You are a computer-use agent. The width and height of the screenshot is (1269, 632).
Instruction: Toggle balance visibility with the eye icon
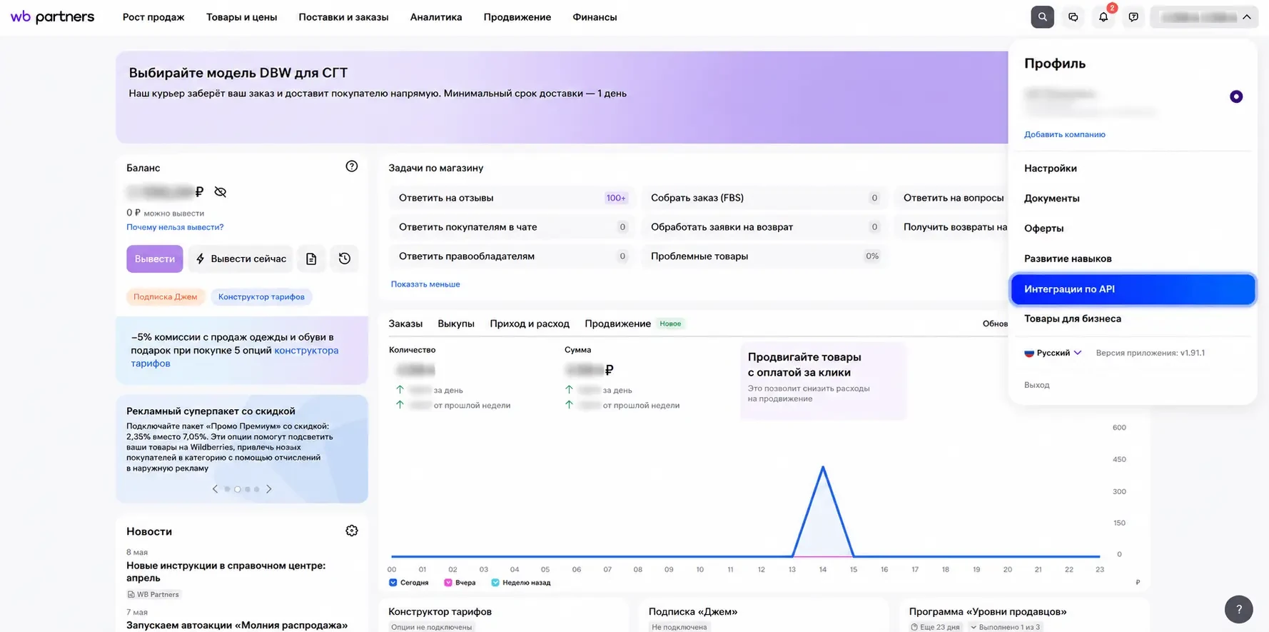click(x=220, y=192)
